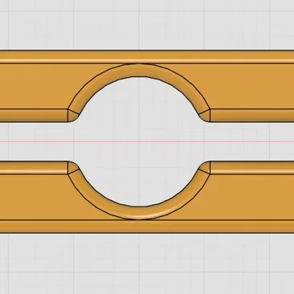Pick the upper-right corner blend face of the slot
Viewport: 294px width, 294px height.
click(x=205, y=116)
